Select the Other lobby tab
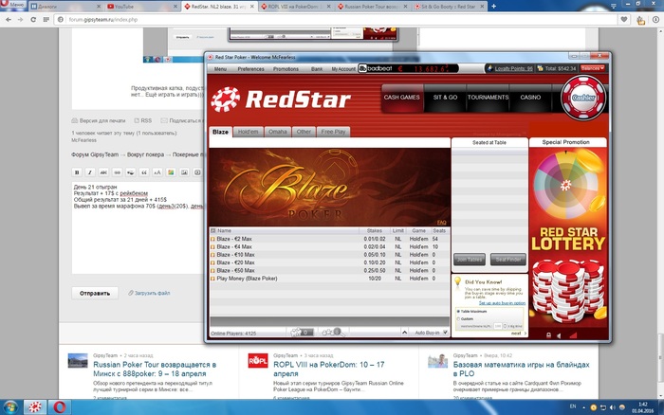 [304, 132]
